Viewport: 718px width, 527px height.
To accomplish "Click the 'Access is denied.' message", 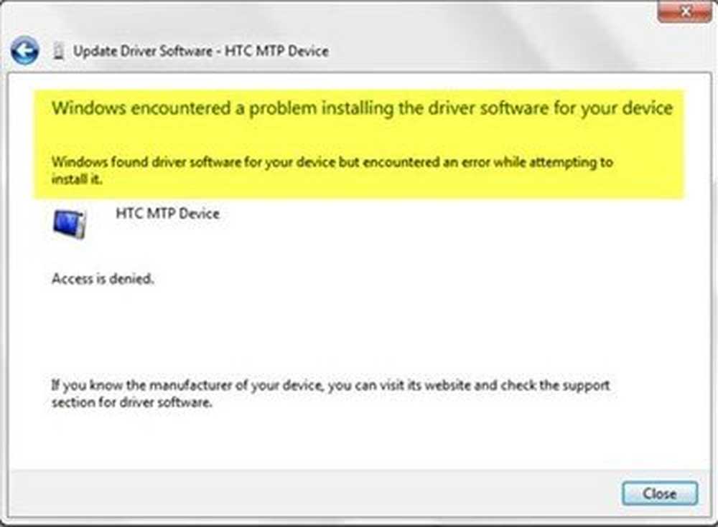I will point(103,278).
